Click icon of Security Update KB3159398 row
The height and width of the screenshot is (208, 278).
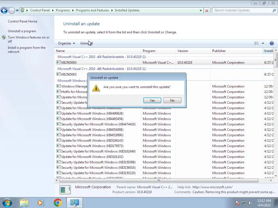59,162
